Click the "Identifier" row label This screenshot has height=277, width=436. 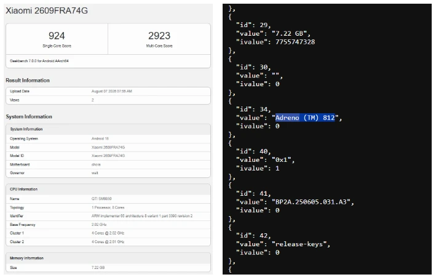point(17,216)
